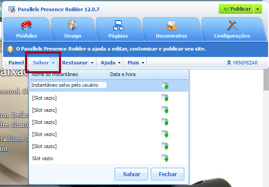Click the lightbulb tip icon

pyautogui.click(x=10, y=50)
